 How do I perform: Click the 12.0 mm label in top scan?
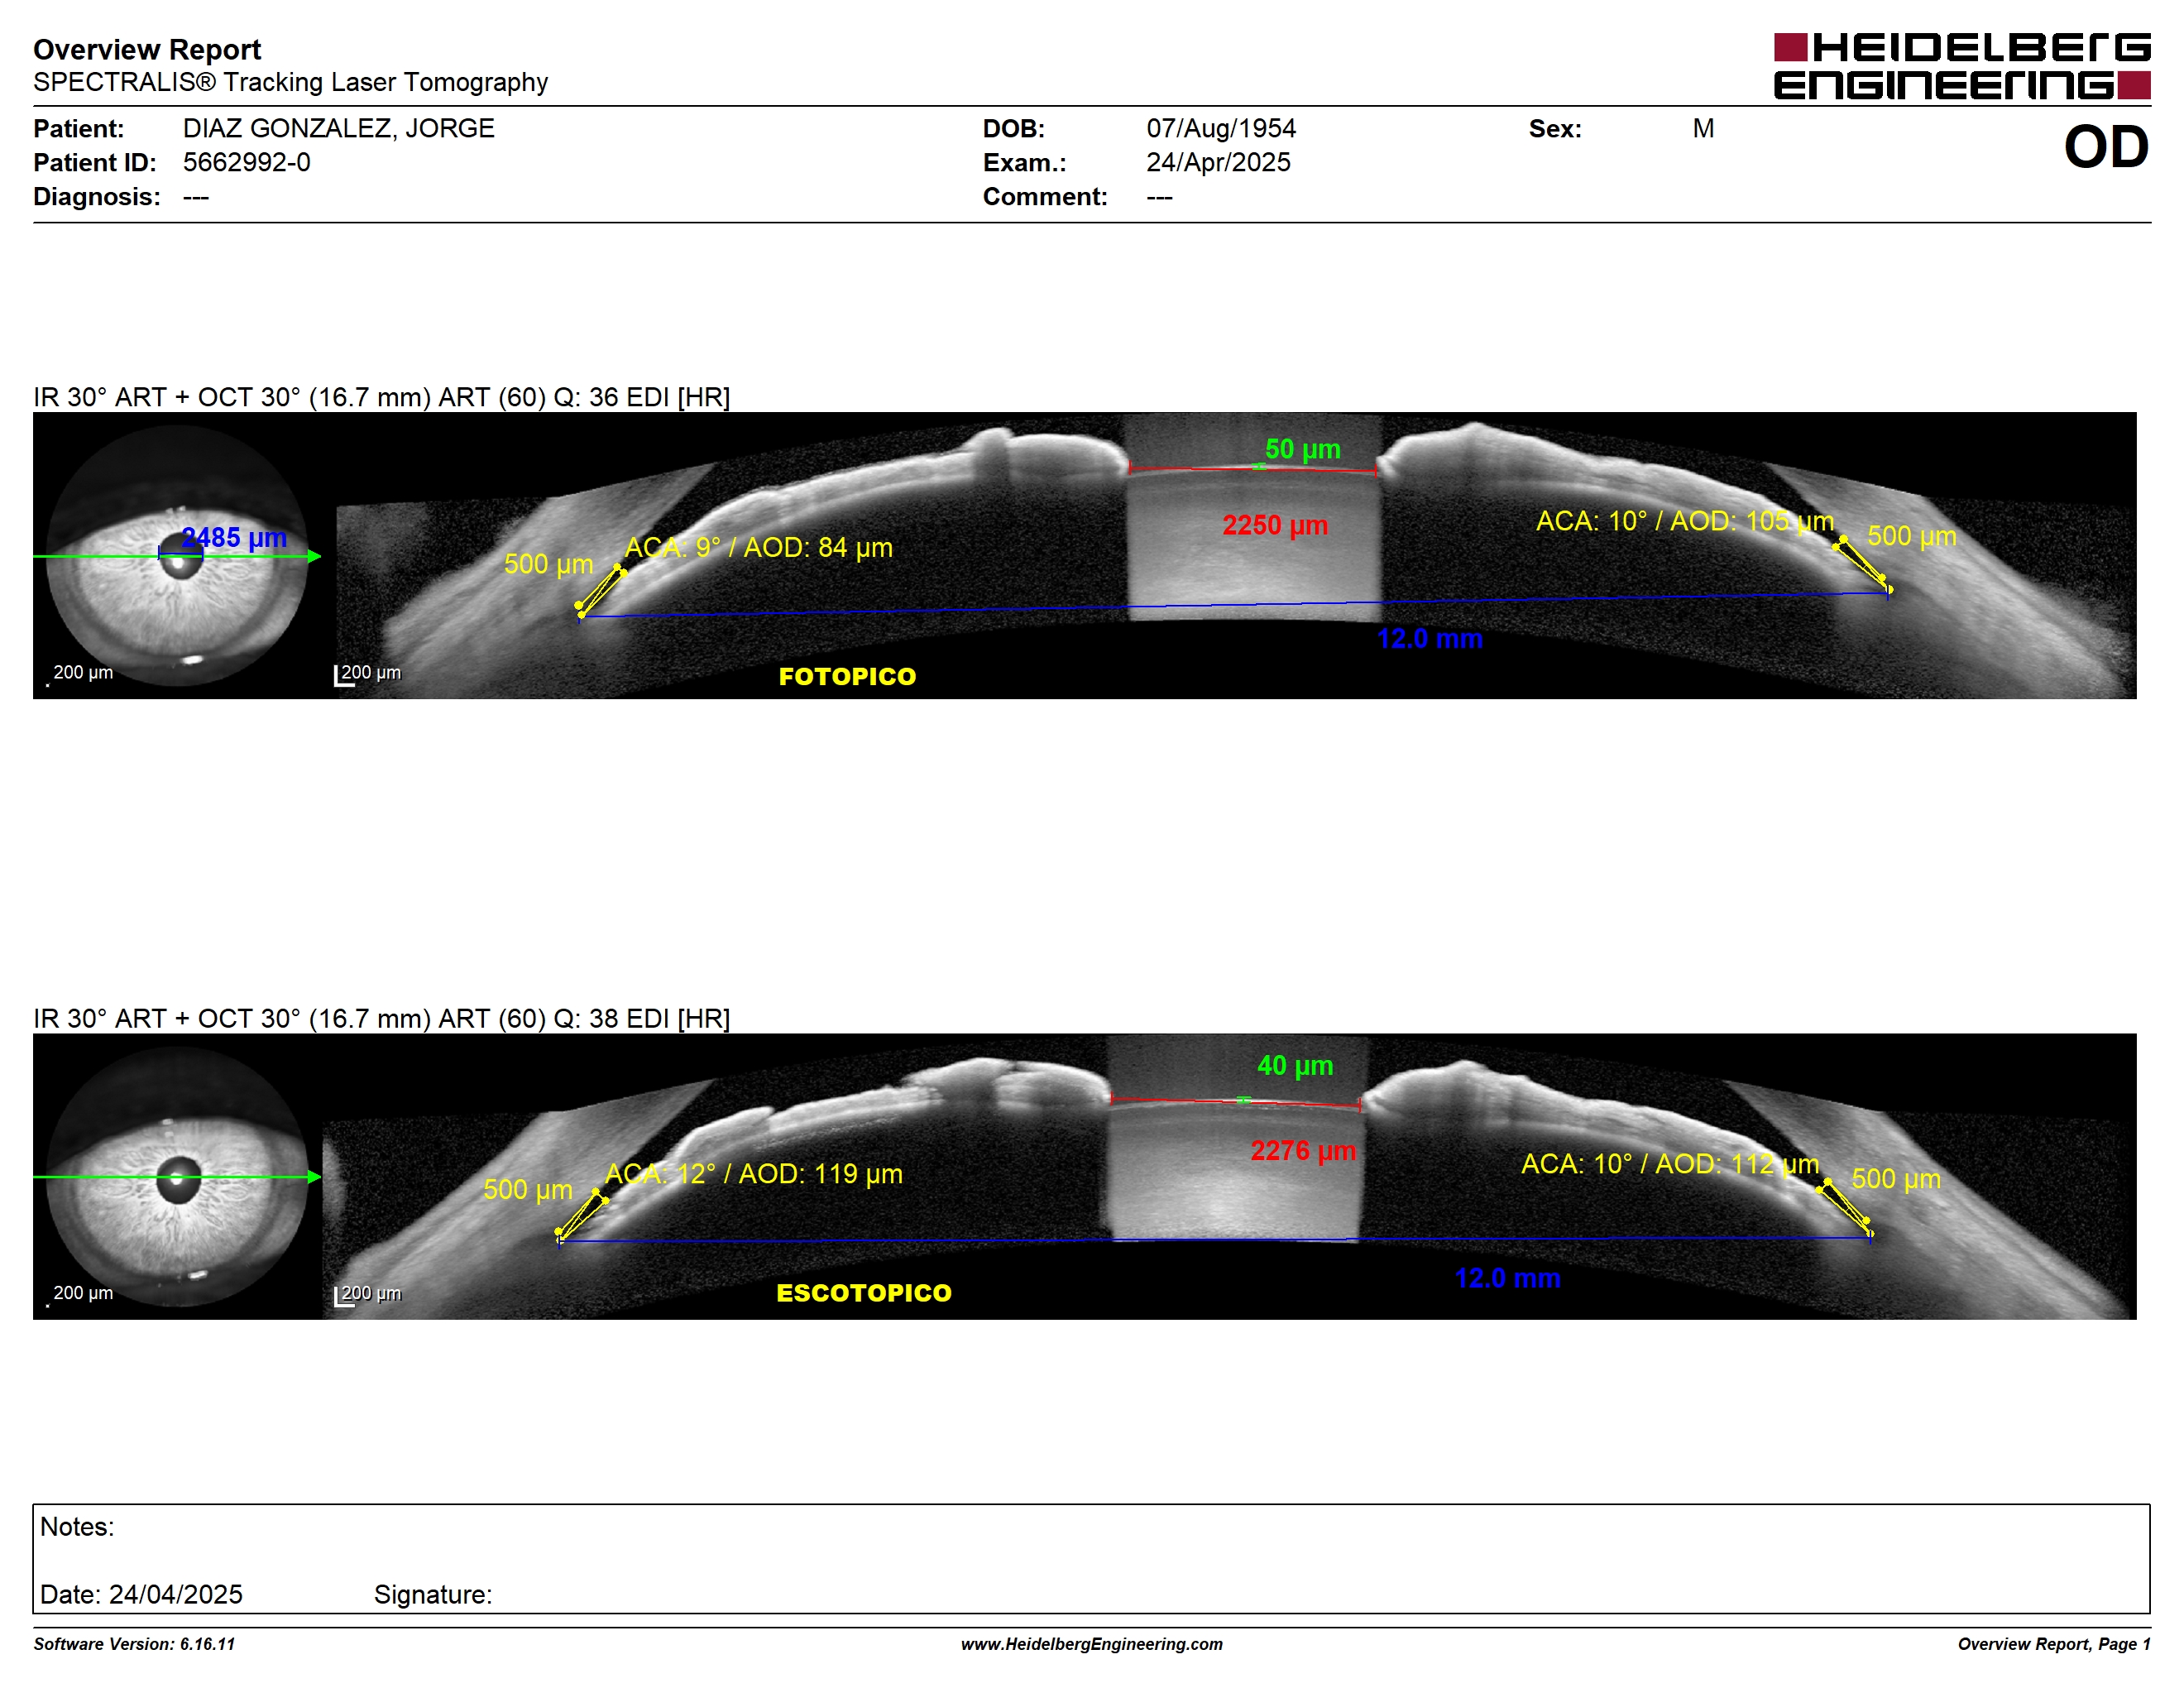(1429, 638)
